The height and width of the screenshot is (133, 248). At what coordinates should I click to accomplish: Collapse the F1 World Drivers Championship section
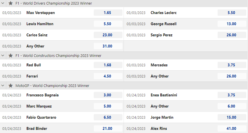(x=3, y=3)
